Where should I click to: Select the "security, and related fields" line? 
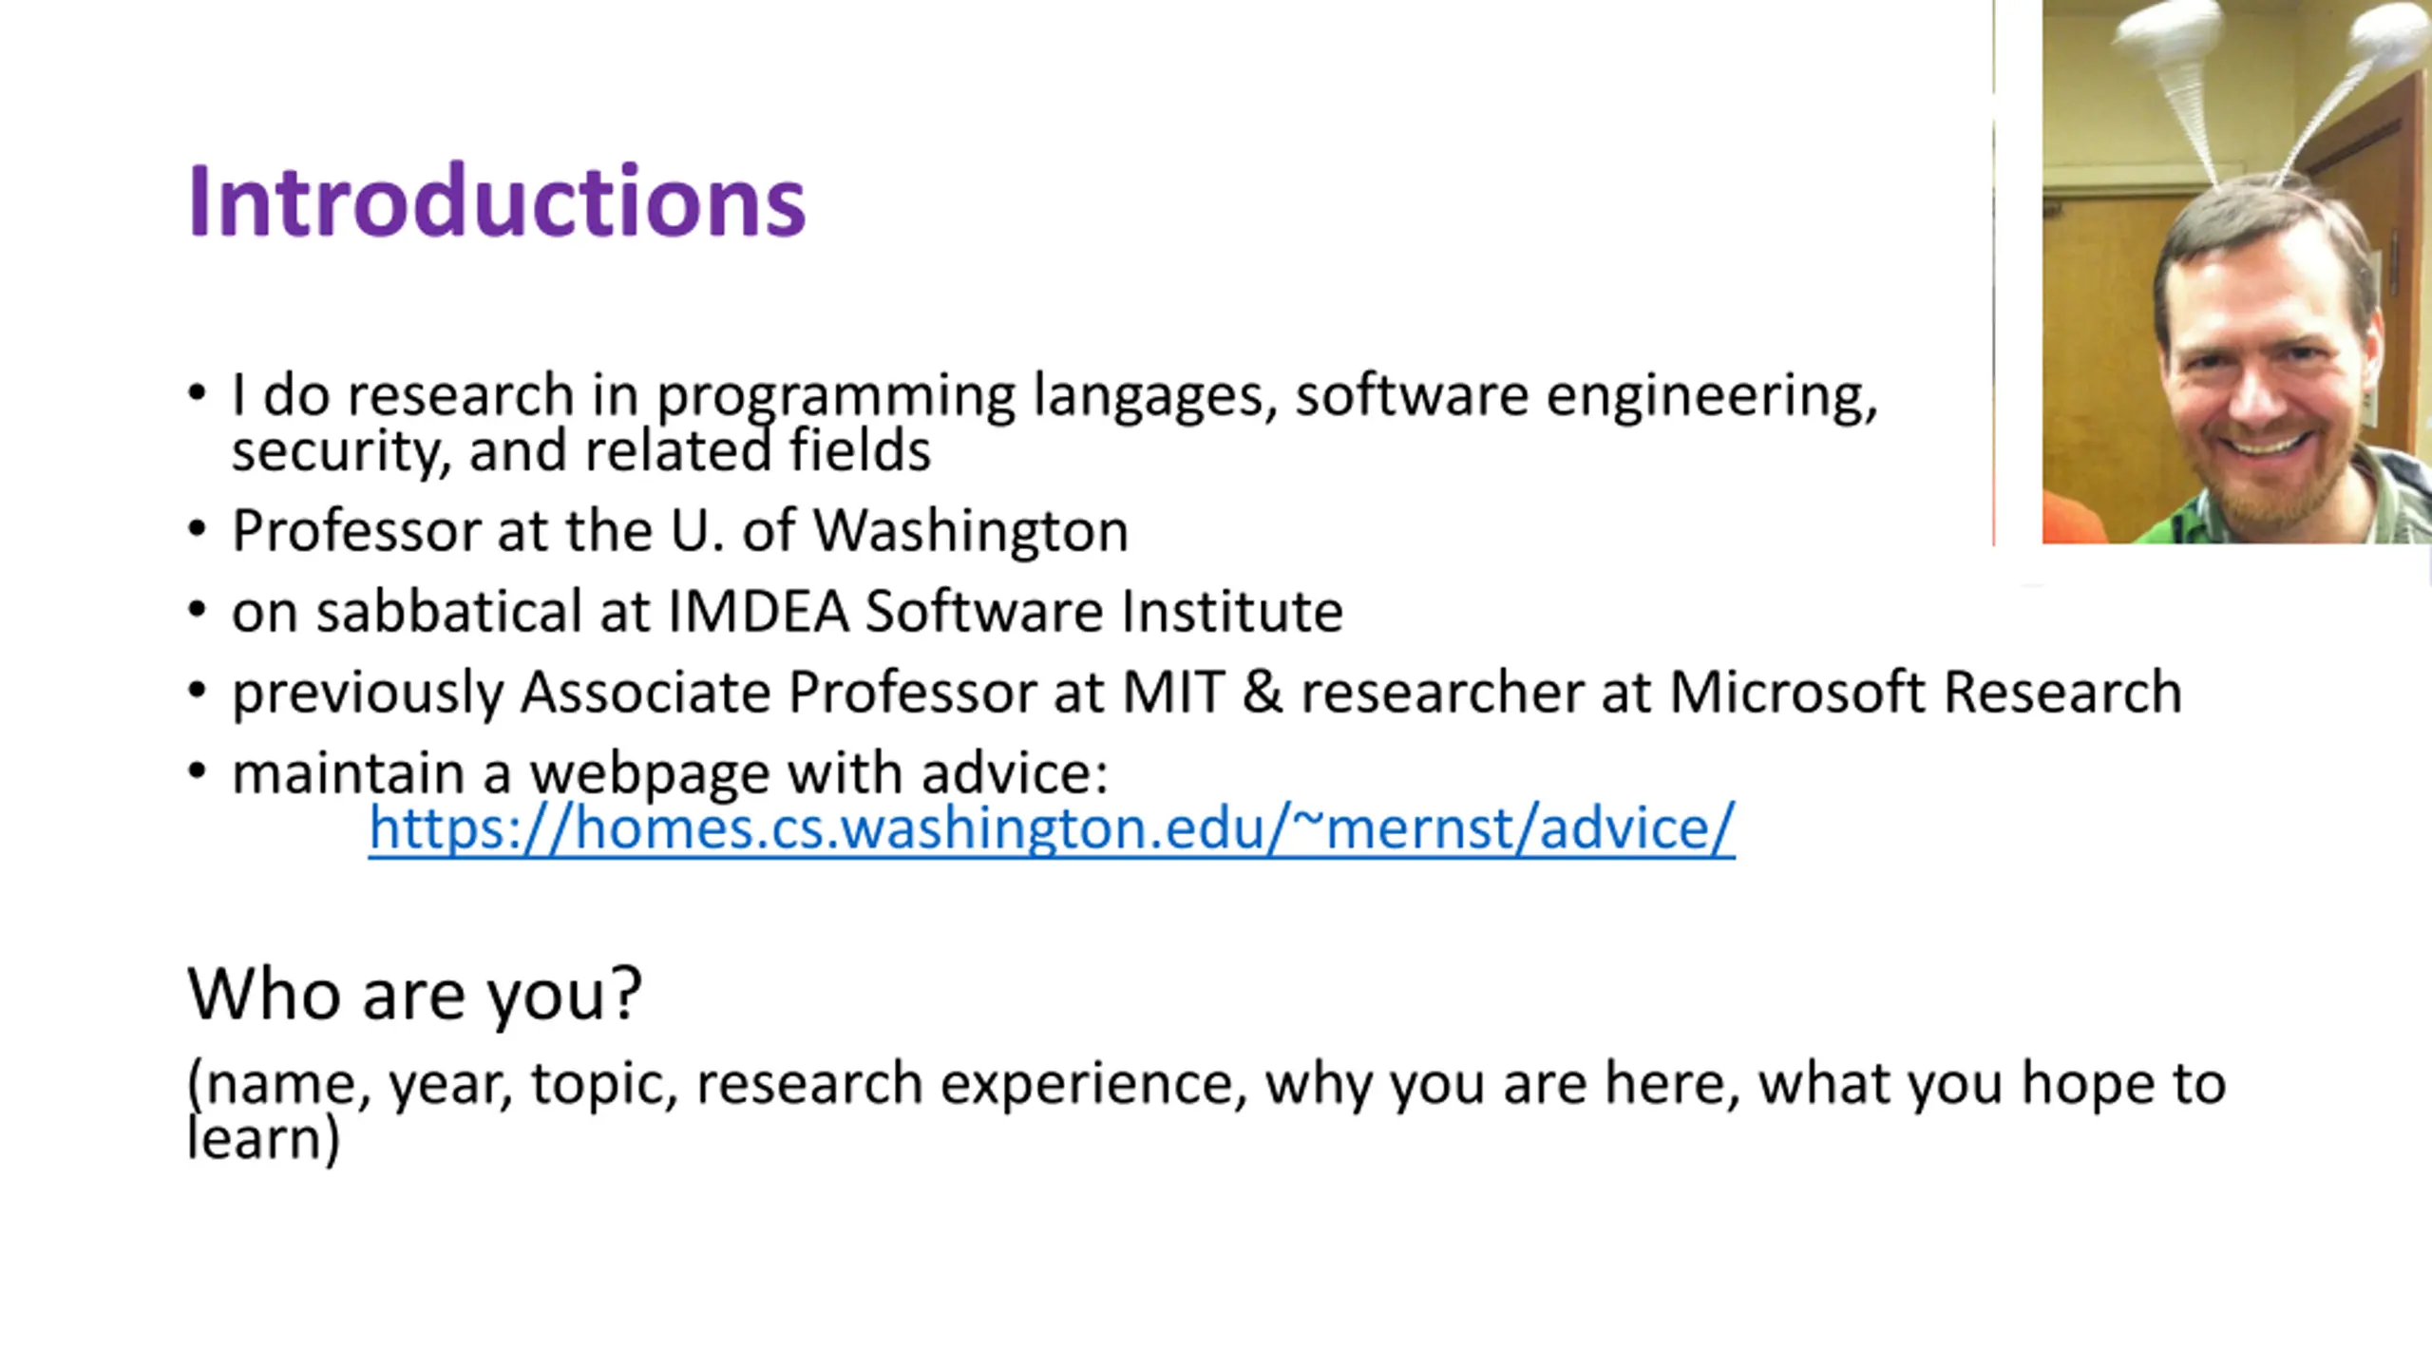pyautogui.click(x=581, y=450)
